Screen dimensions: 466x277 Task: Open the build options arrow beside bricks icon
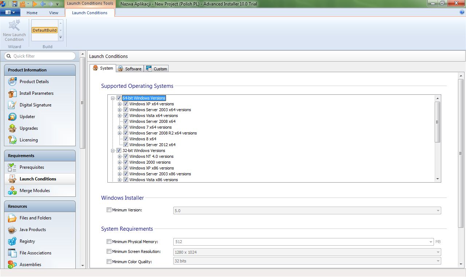[28, 4]
